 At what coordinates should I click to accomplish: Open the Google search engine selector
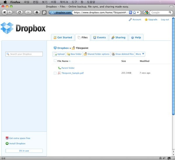[147, 12]
